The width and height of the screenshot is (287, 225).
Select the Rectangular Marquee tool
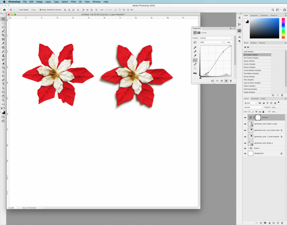coord(3,23)
